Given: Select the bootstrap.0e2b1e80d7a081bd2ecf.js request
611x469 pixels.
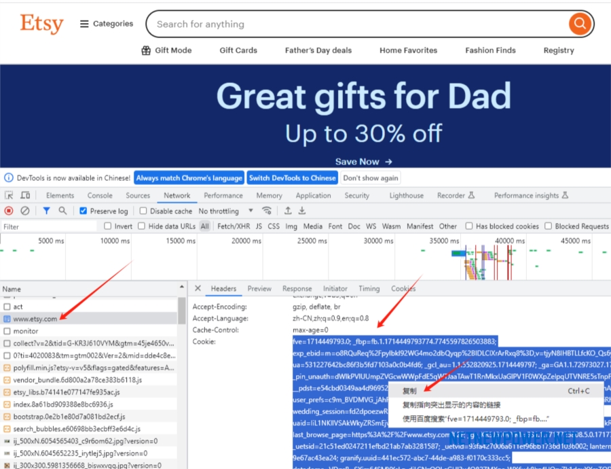Looking at the screenshot, I should click(x=89, y=417).
